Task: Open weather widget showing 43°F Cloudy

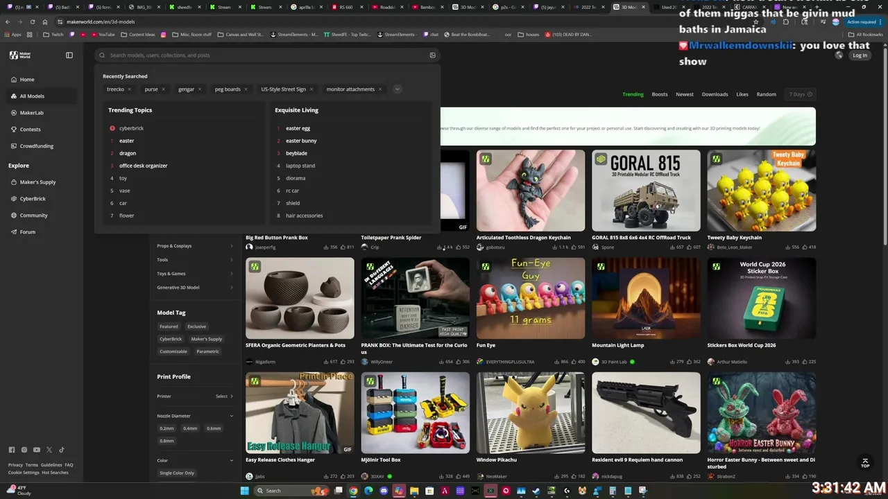Action: (19, 490)
